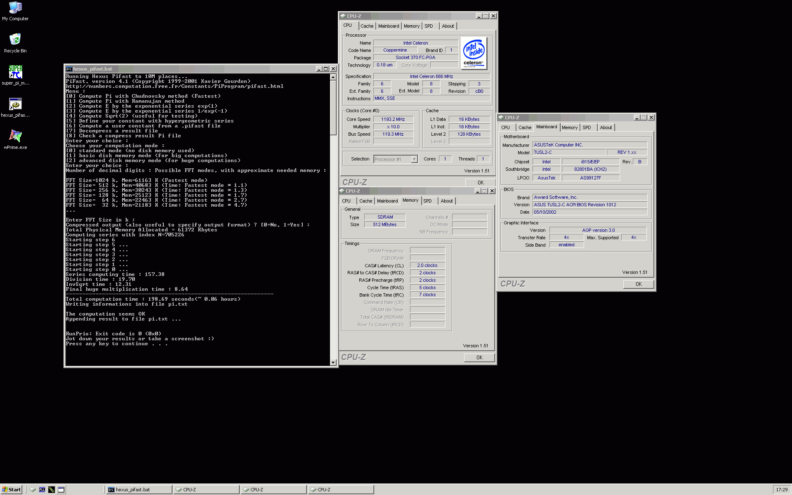
Task: Open the console system menu icon in hexus_pifast.bat title bar
Action: click(x=69, y=69)
